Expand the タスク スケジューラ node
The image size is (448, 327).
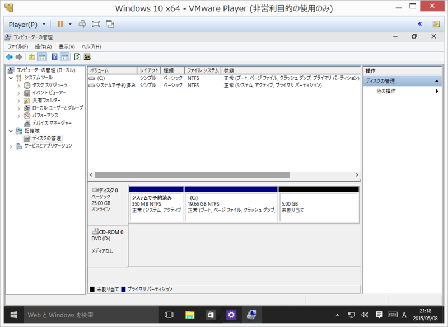19,86
